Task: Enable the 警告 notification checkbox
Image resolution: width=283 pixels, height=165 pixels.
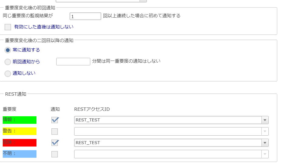Action: click(x=55, y=131)
